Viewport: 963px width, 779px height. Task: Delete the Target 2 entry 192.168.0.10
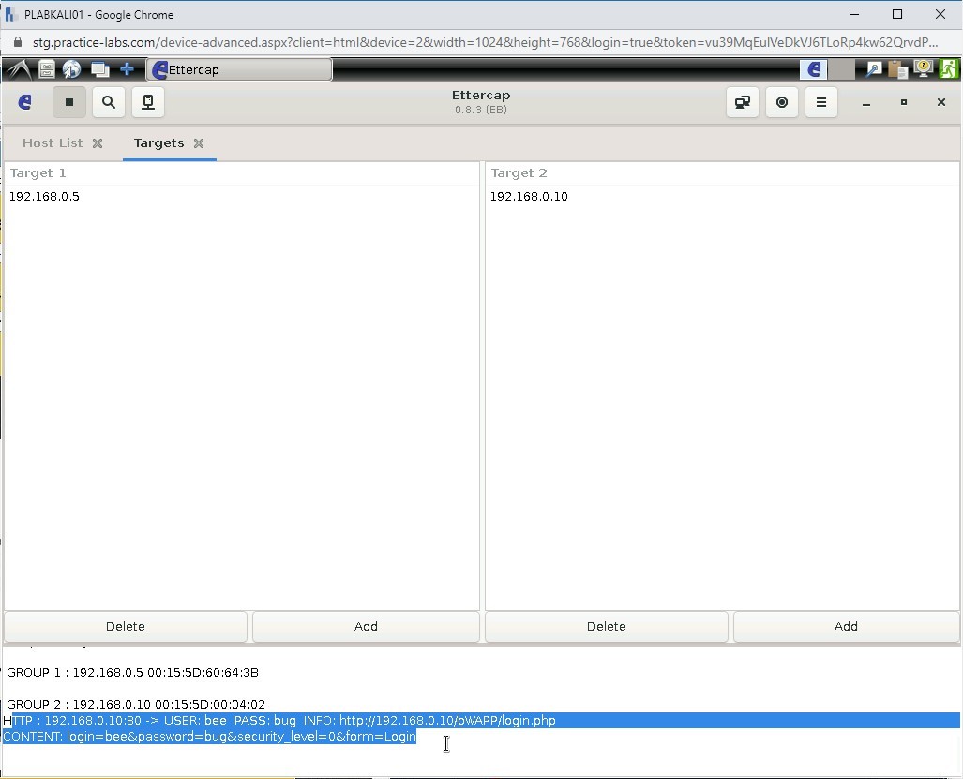point(606,626)
